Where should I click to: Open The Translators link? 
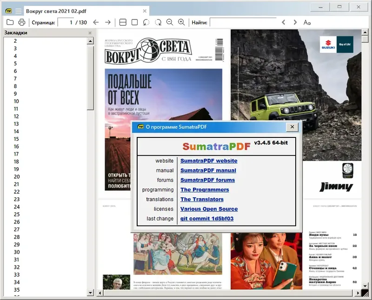pyautogui.click(x=202, y=199)
